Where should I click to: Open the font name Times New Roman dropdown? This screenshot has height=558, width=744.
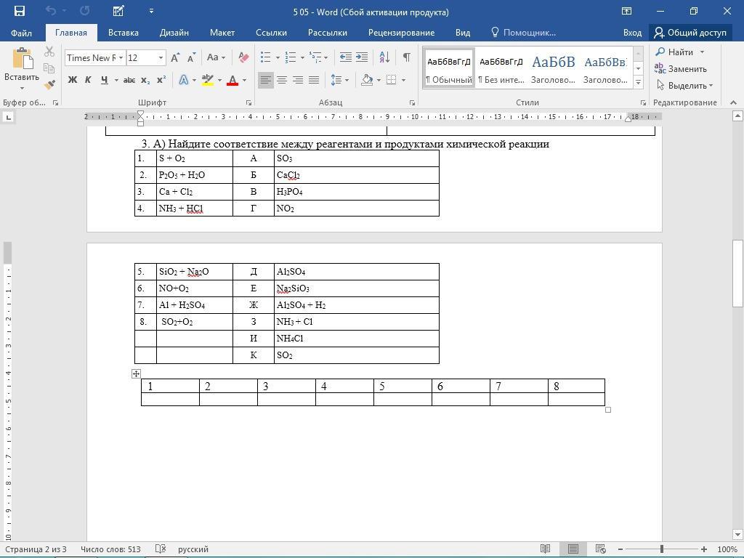pyautogui.click(x=121, y=58)
